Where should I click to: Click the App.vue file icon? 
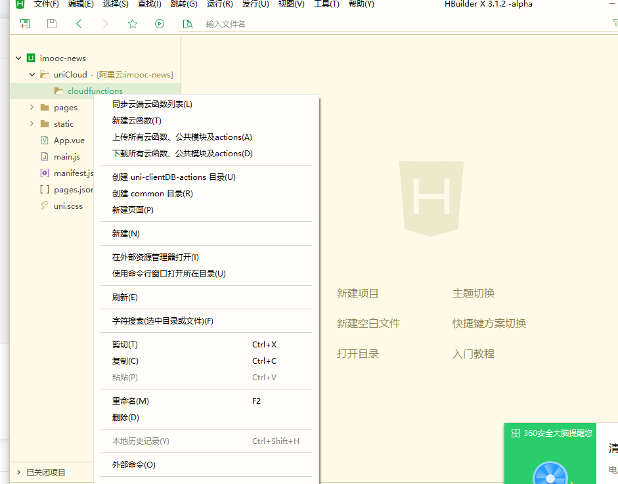tap(45, 140)
